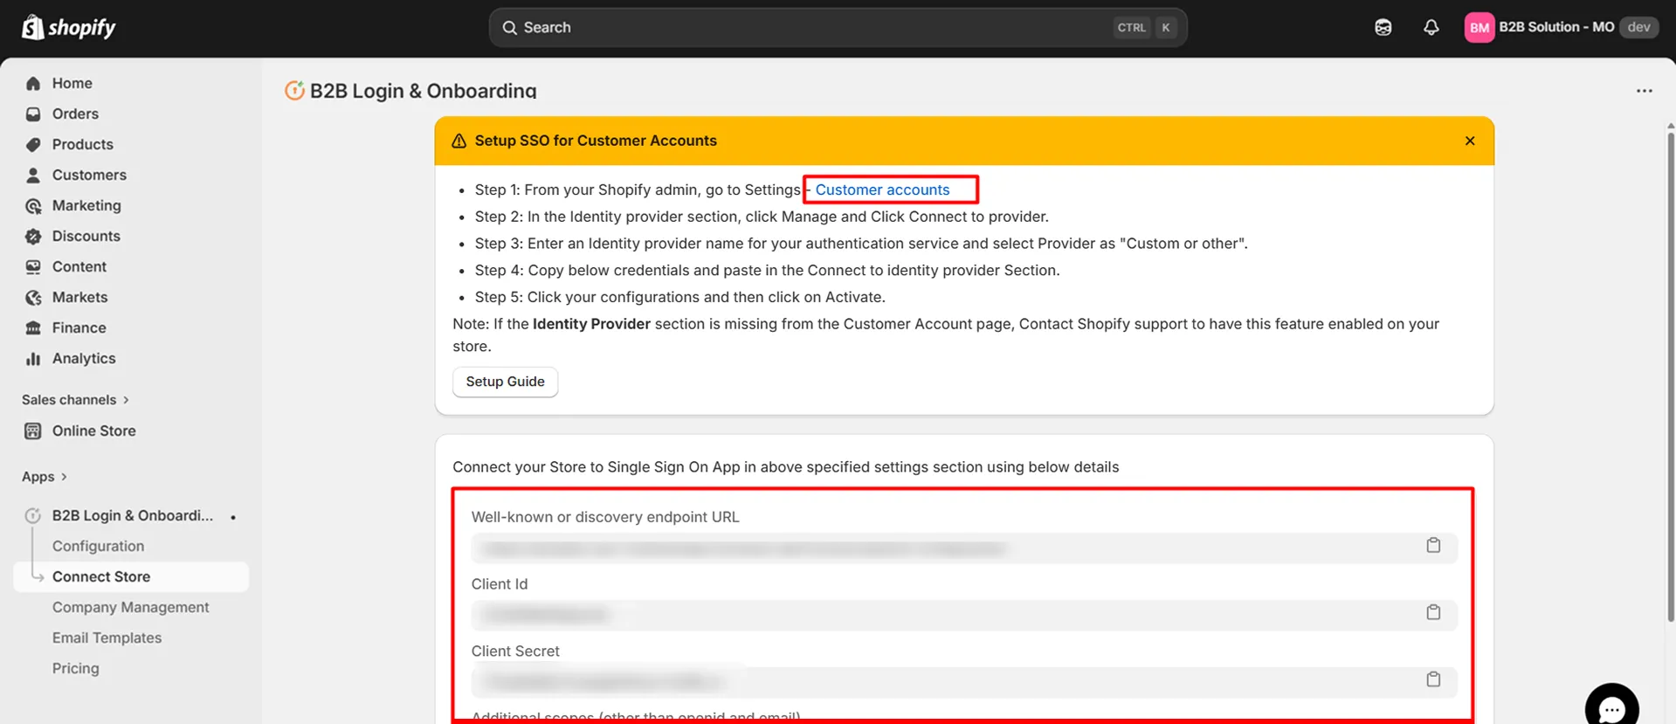
Task: Click the Step 5 Activate instruction text
Action: 679,297
